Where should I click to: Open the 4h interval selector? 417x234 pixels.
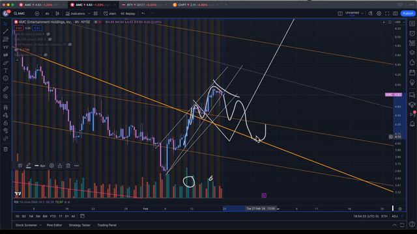coord(47,14)
